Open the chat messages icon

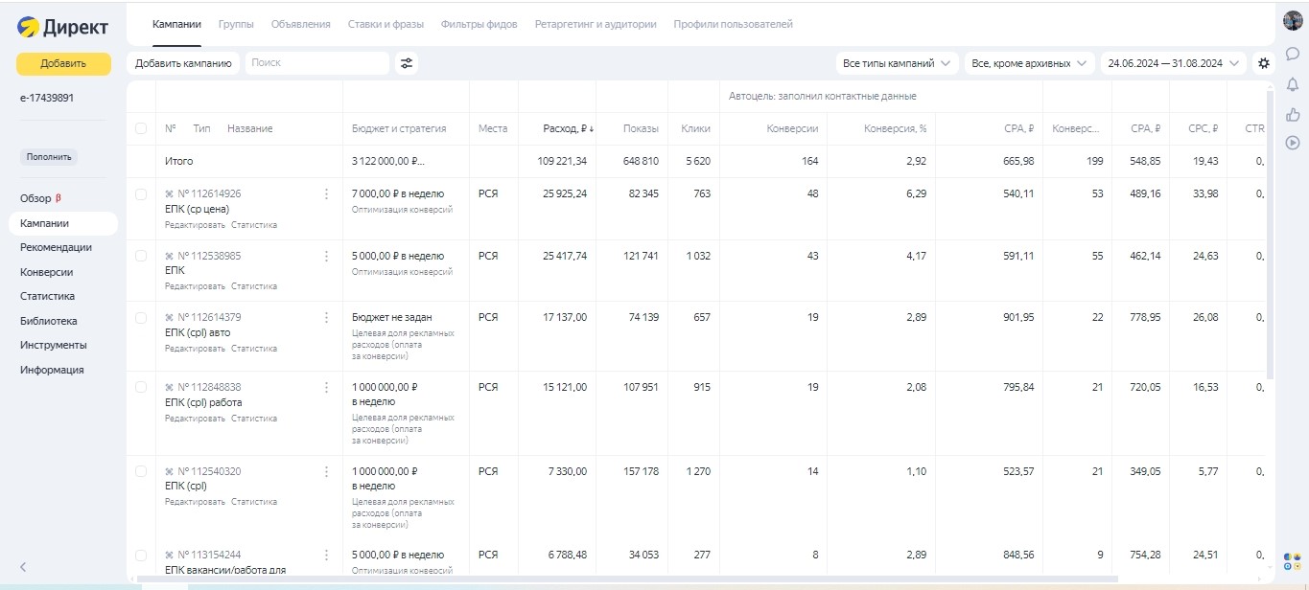coord(1292,54)
